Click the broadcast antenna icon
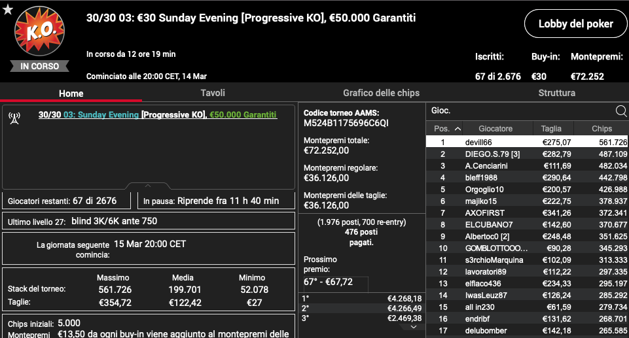 (14, 118)
